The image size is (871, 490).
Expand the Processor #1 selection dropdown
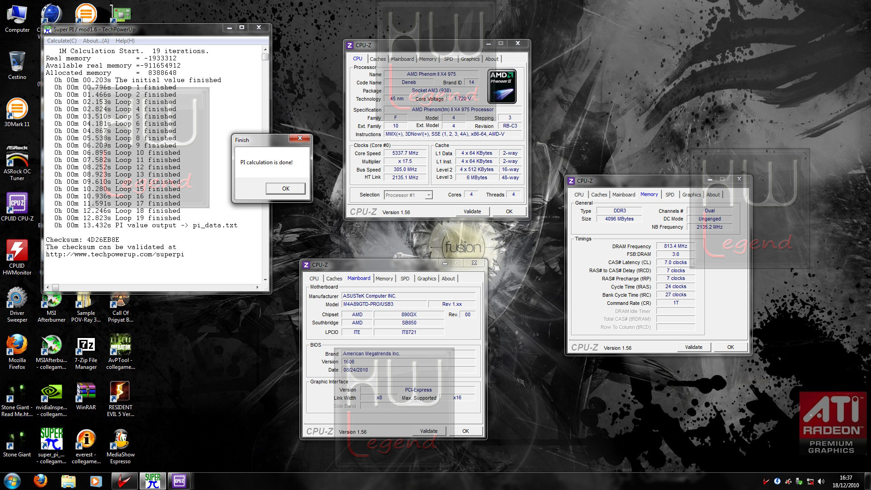[x=428, y=195]
